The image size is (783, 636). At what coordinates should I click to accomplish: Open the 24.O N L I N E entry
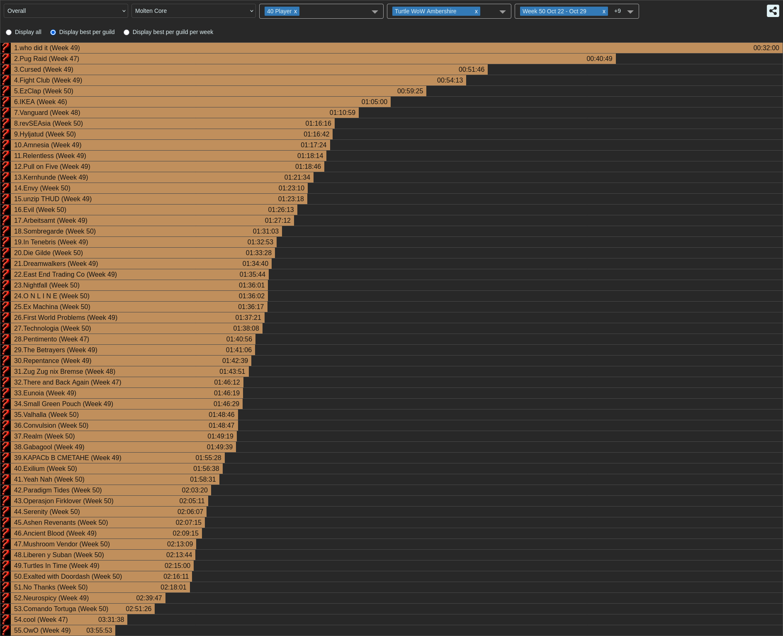coord(52,296)
